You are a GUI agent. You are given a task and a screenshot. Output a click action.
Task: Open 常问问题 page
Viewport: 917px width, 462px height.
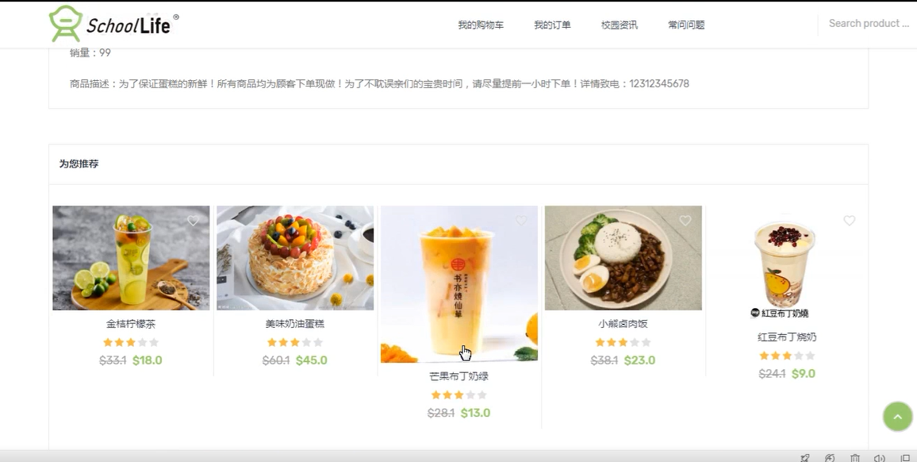(x=687, y=25)
